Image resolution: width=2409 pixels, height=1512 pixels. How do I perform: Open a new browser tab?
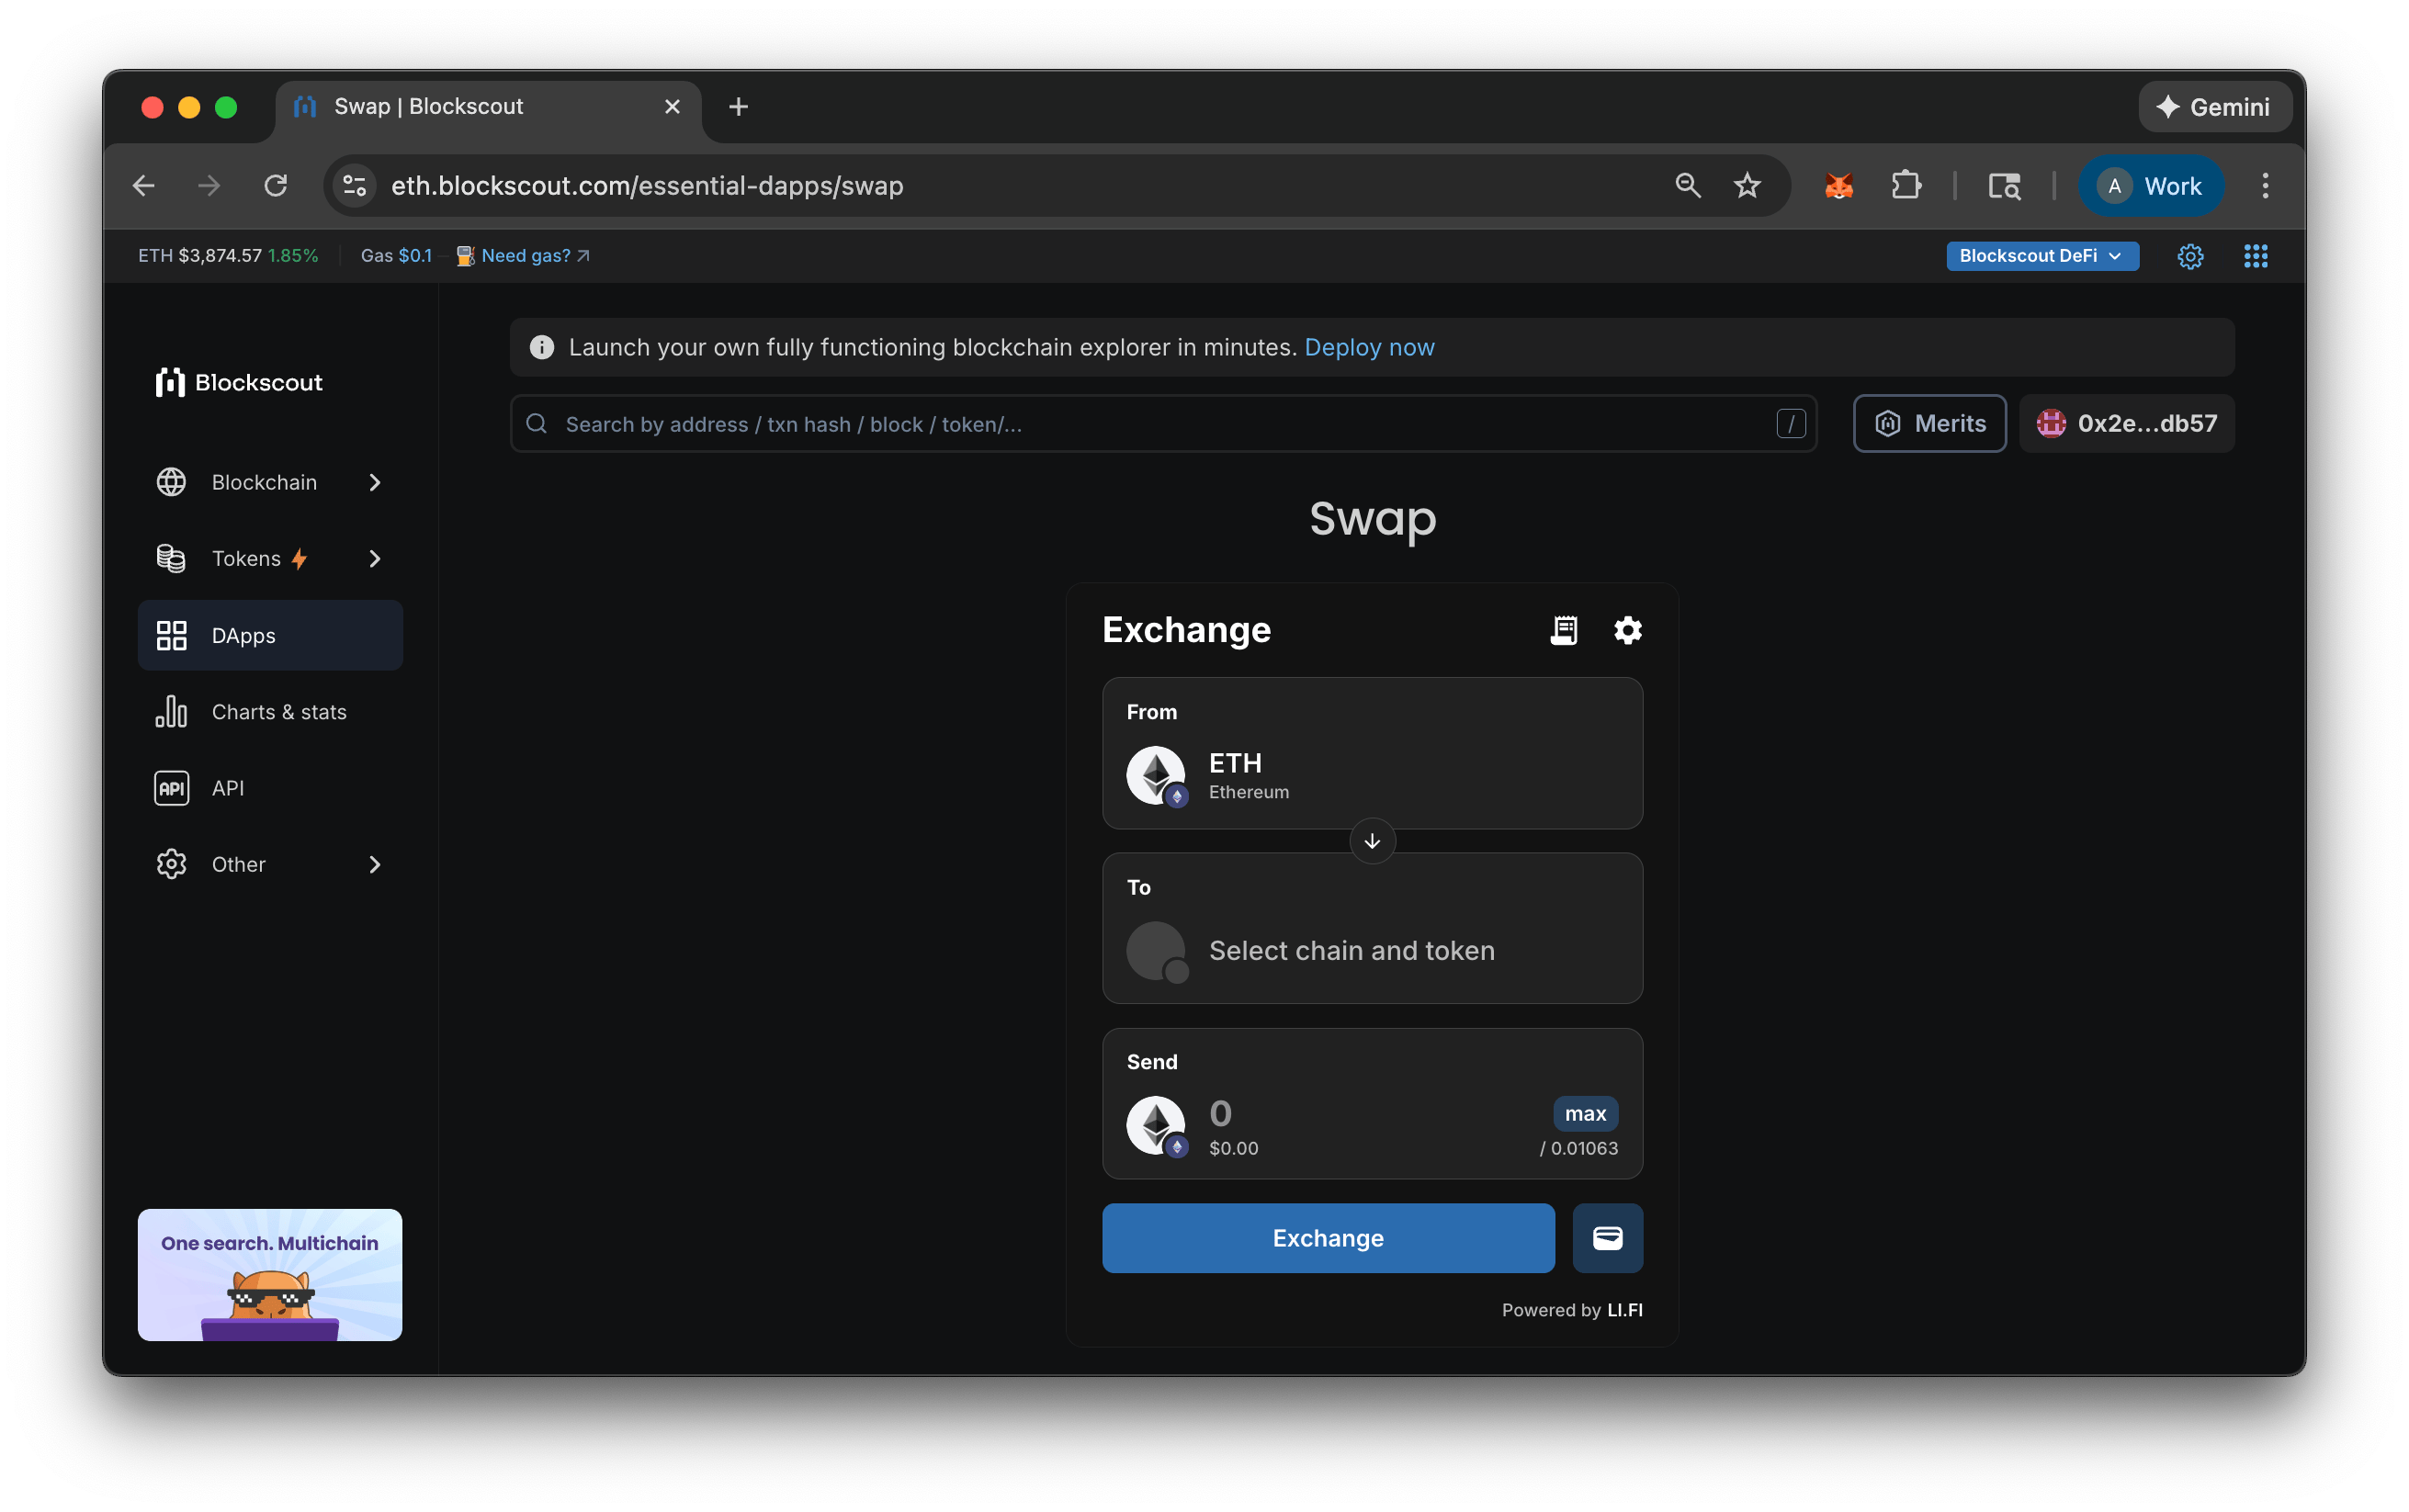pyautogui.click(x=738, y=107)
